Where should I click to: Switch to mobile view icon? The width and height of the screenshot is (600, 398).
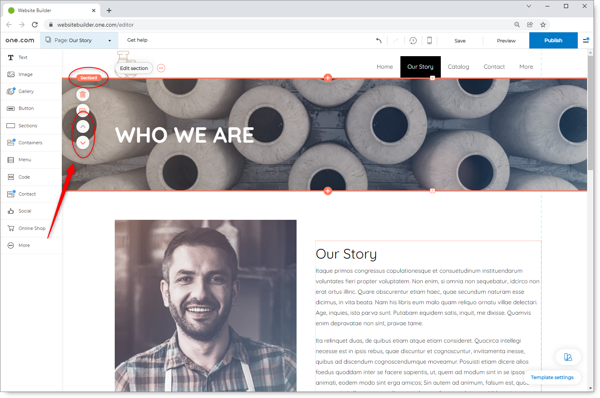[429, 40]
